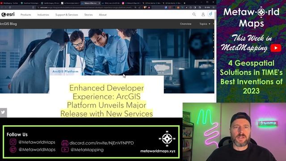Open the Support & Services menu
This screenshot has width=286, height=161.
[67, 15]
